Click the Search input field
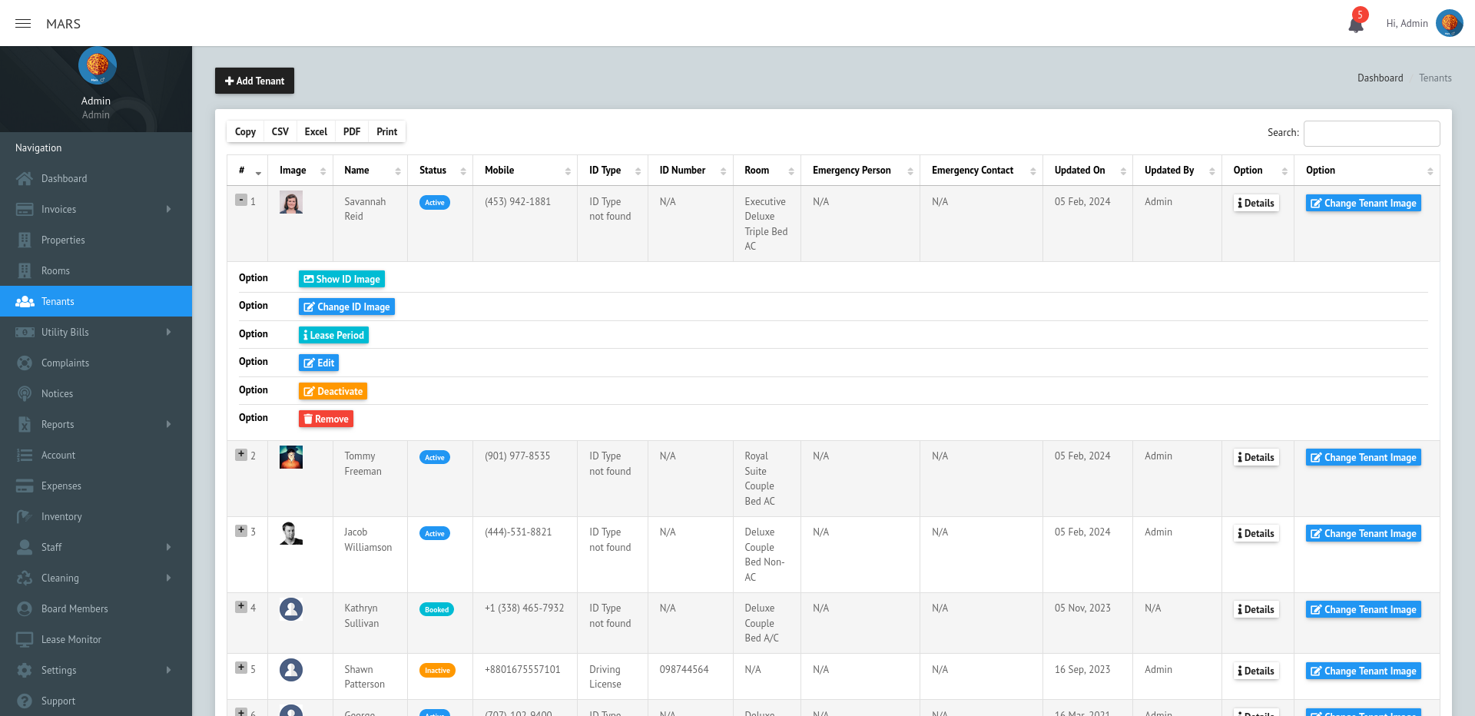Image resolution: width=1475 pixels, height=716 pixels. pyautogui.click(x=1371, y=133)
